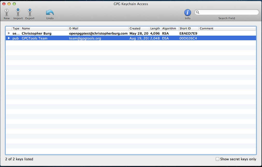
Task: Click Short ID E8AED7E9
Action: tap(188, 33)
